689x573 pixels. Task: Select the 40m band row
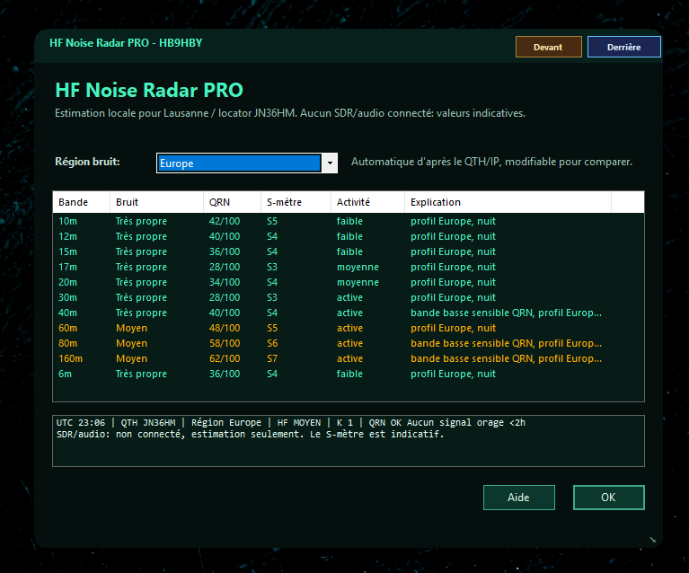click(x=349, y=313)
